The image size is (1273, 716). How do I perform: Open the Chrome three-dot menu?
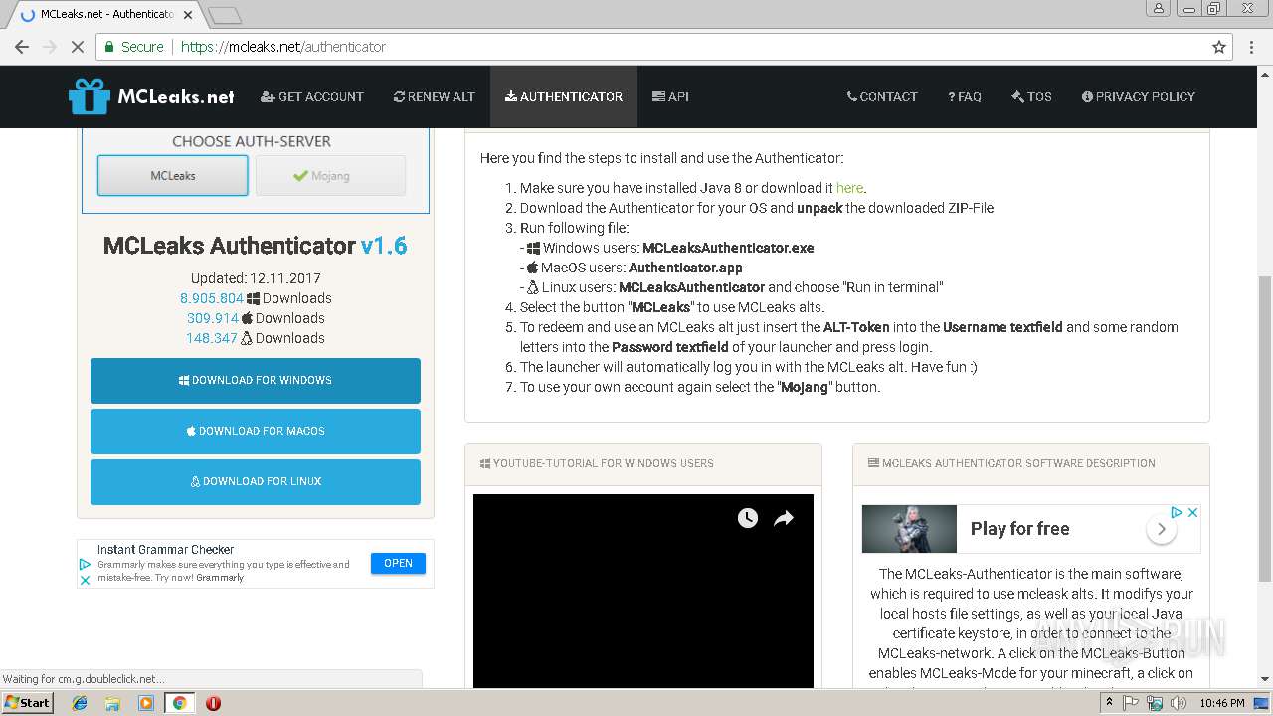(x=1253, y=47)
